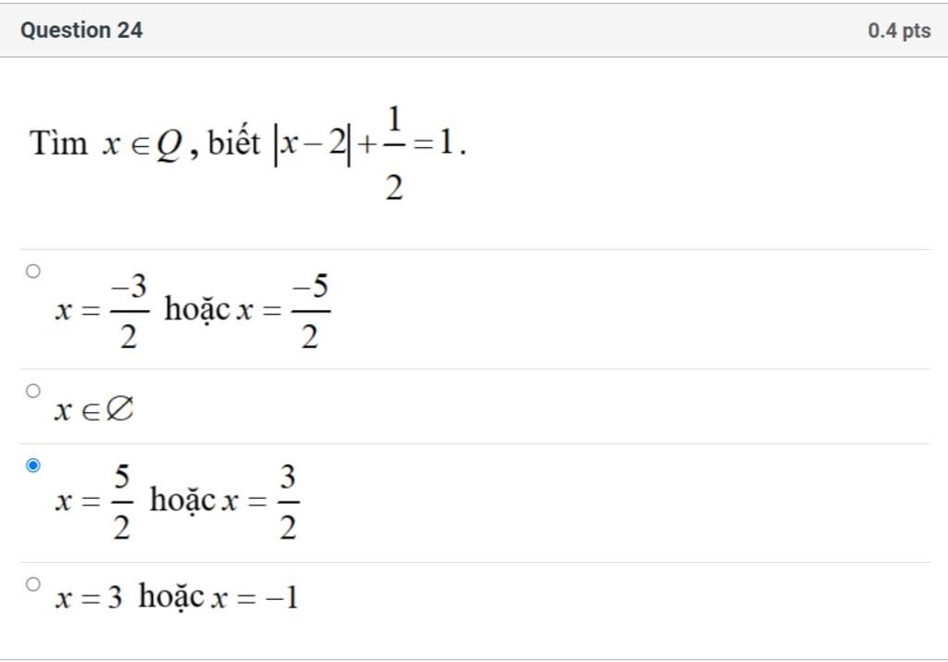Click the x = 3 text in last answer

(88, 597)
